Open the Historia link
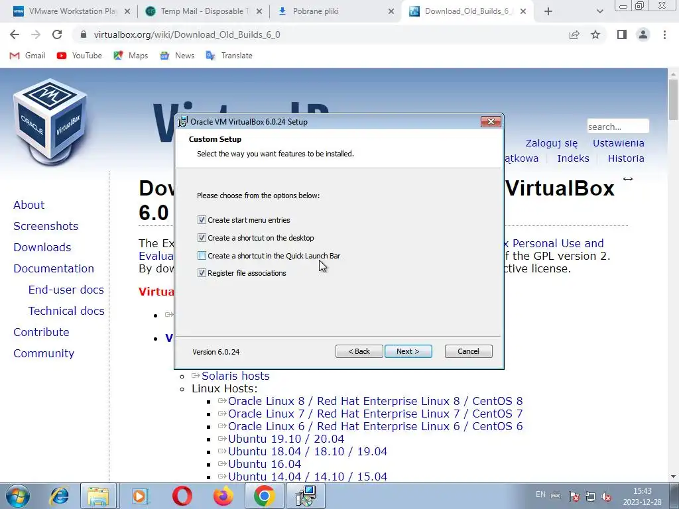 pos(626,158)
